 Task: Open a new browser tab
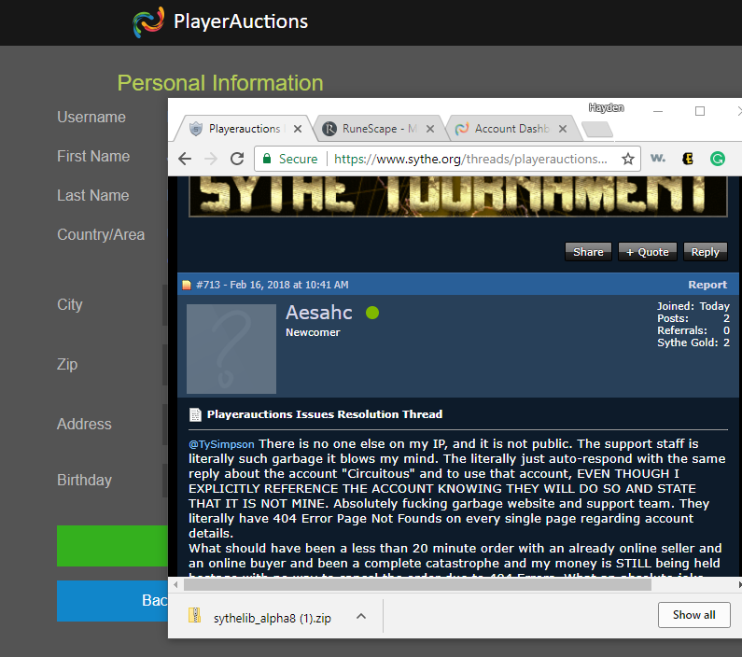point(597,129)
